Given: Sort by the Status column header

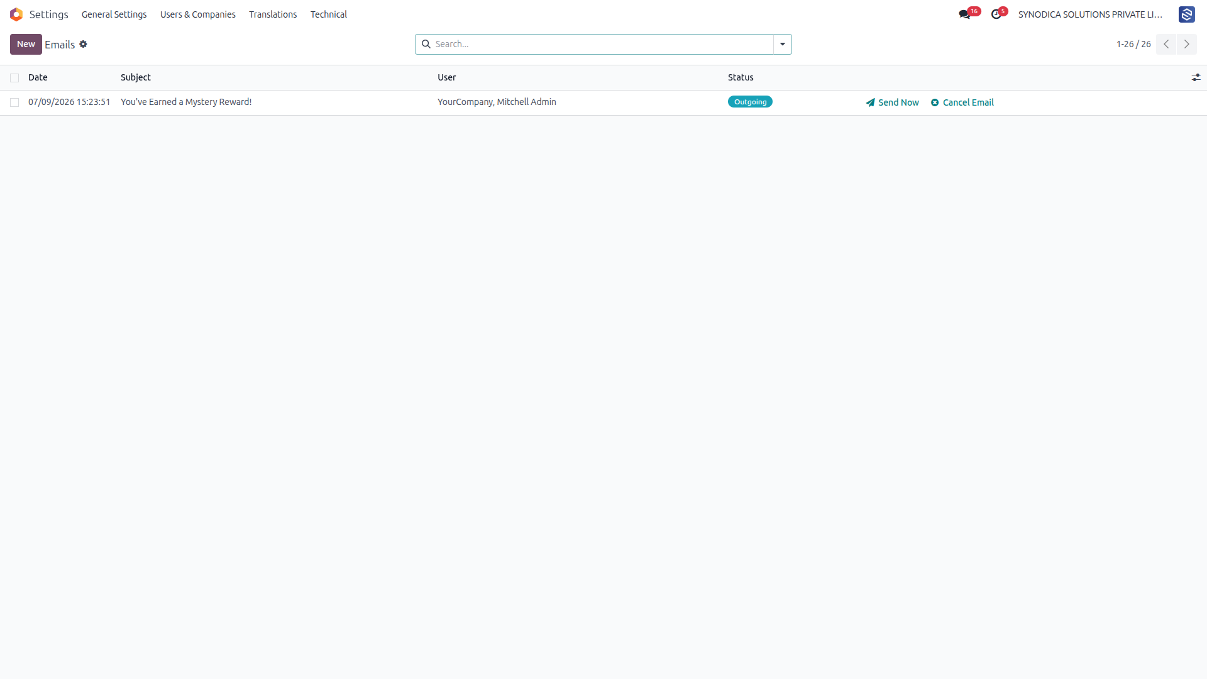Looking at the screenshot, I should click(x=741, y=77).
